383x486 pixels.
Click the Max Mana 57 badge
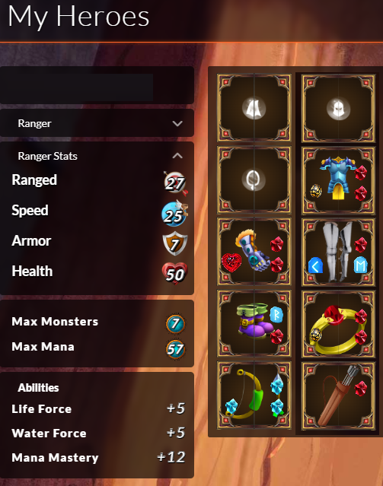click(x=175, y=349)
